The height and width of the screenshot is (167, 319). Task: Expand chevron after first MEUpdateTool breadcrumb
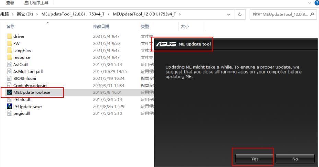[x=108, y=14]
